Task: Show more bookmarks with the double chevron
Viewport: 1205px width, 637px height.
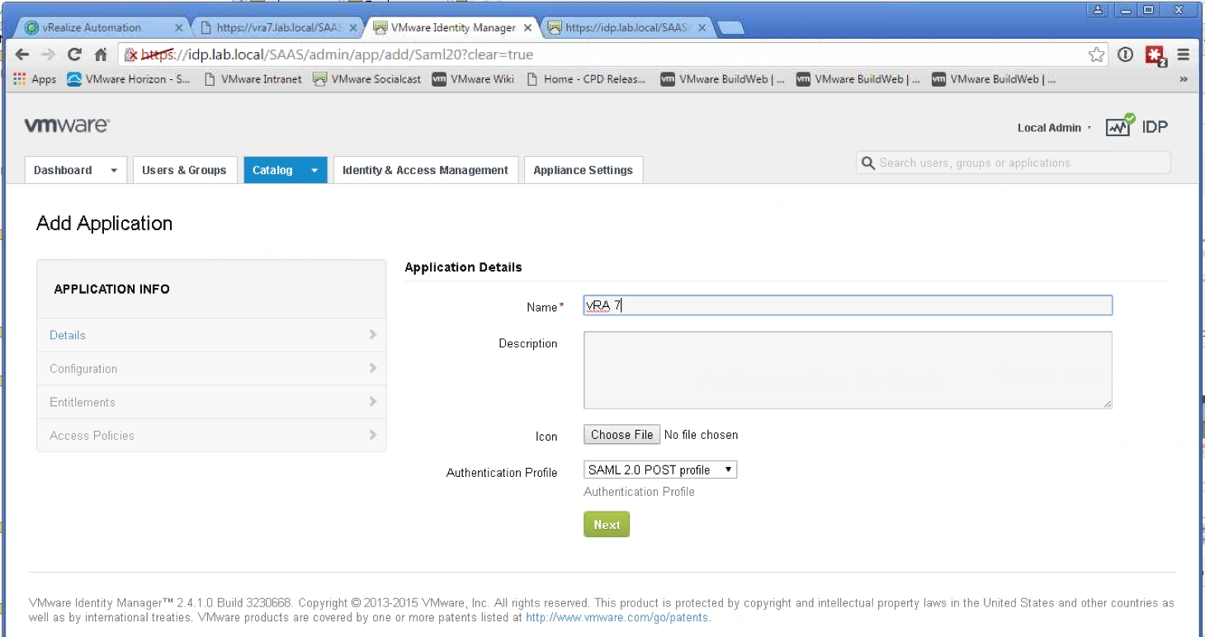Action: pos(1183,79)
